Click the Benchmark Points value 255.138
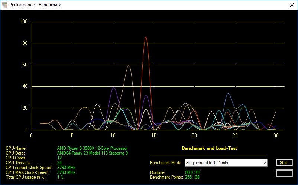The height and width of the screenshot is (185, 298). point(192,177)
